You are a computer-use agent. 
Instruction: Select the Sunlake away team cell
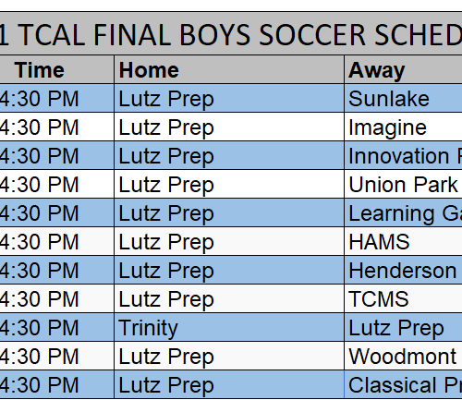tap(403, 99)
